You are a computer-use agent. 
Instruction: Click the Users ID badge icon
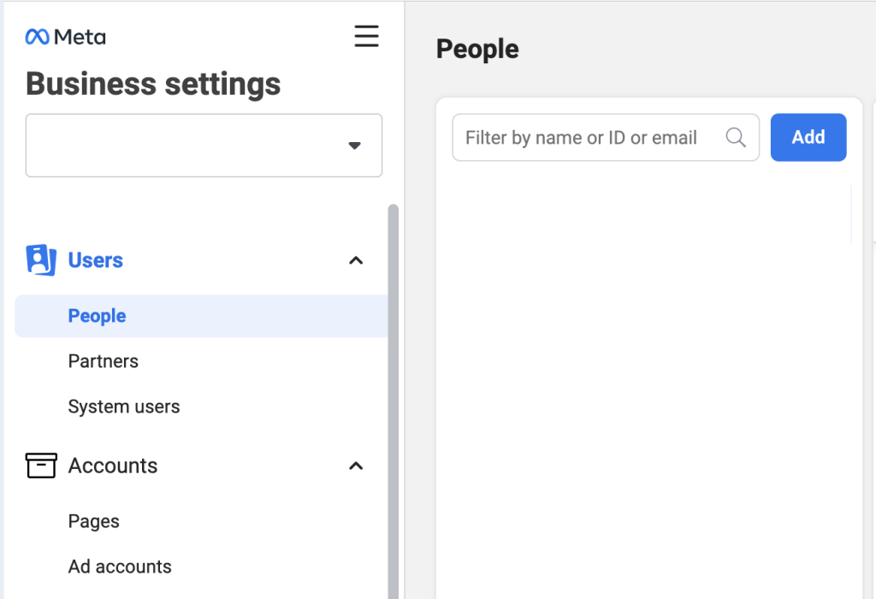40,260
